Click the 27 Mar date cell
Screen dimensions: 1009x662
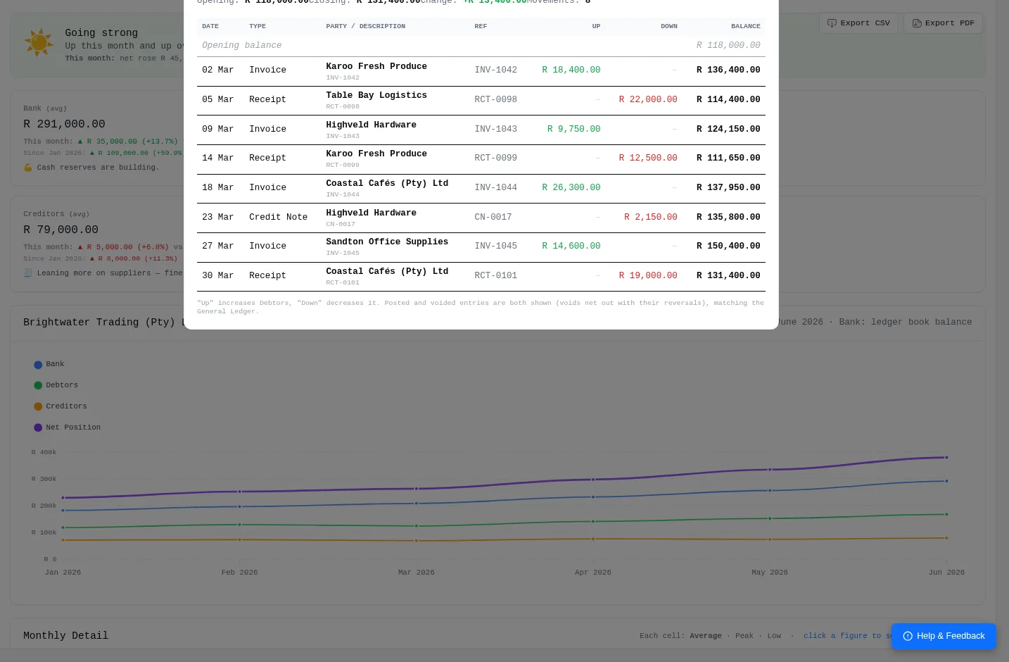(217, 246)
